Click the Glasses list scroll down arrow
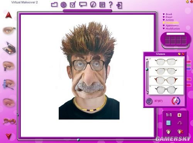The width and height of the screenshot is (193, 143). click(147, 93)
